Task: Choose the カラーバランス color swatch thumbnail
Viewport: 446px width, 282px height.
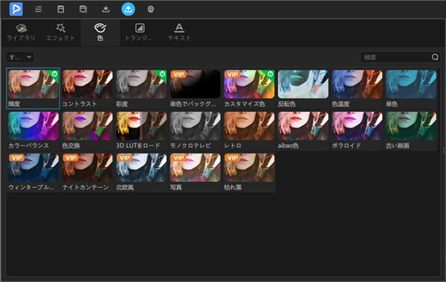Action: click(33, 126)
